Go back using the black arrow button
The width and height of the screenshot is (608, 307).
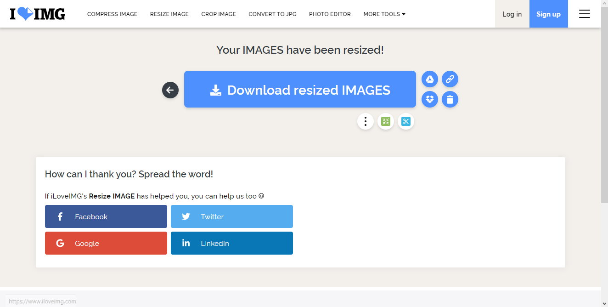point(170,90)
